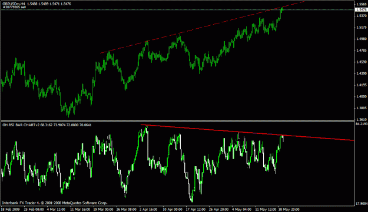
Task: Click the 1.5175 price axis label
Action: click(x=362, y=28)
